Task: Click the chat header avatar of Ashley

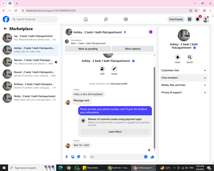Action: tap(69, 32)
